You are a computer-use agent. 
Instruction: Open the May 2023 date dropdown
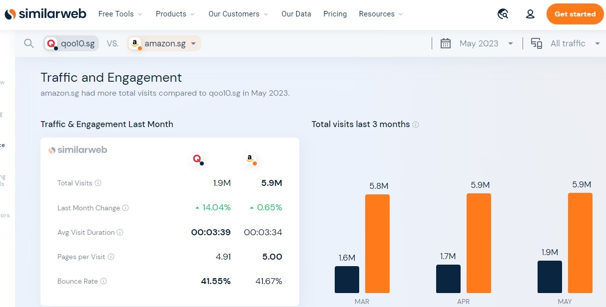(511, 44)
